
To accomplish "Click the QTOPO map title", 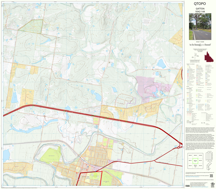I will [x=200, y=4].
